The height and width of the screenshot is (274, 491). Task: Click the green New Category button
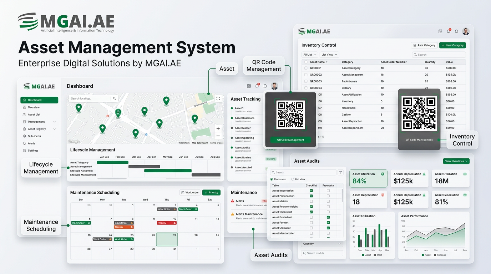[452, 45]
